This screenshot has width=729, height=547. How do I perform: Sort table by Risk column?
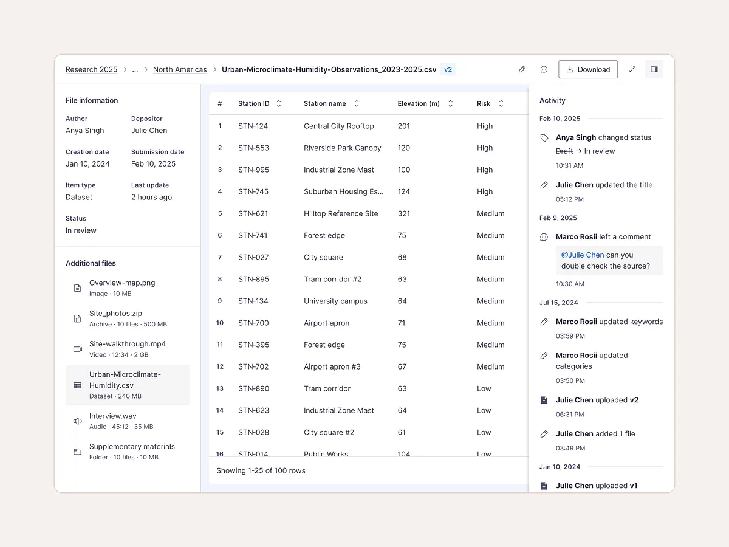pos(501,104)
